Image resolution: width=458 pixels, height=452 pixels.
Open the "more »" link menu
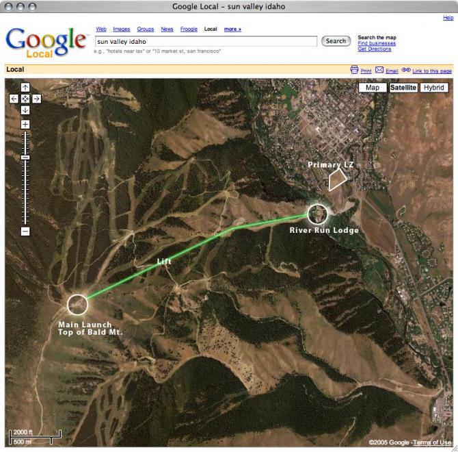pos(232,29)
